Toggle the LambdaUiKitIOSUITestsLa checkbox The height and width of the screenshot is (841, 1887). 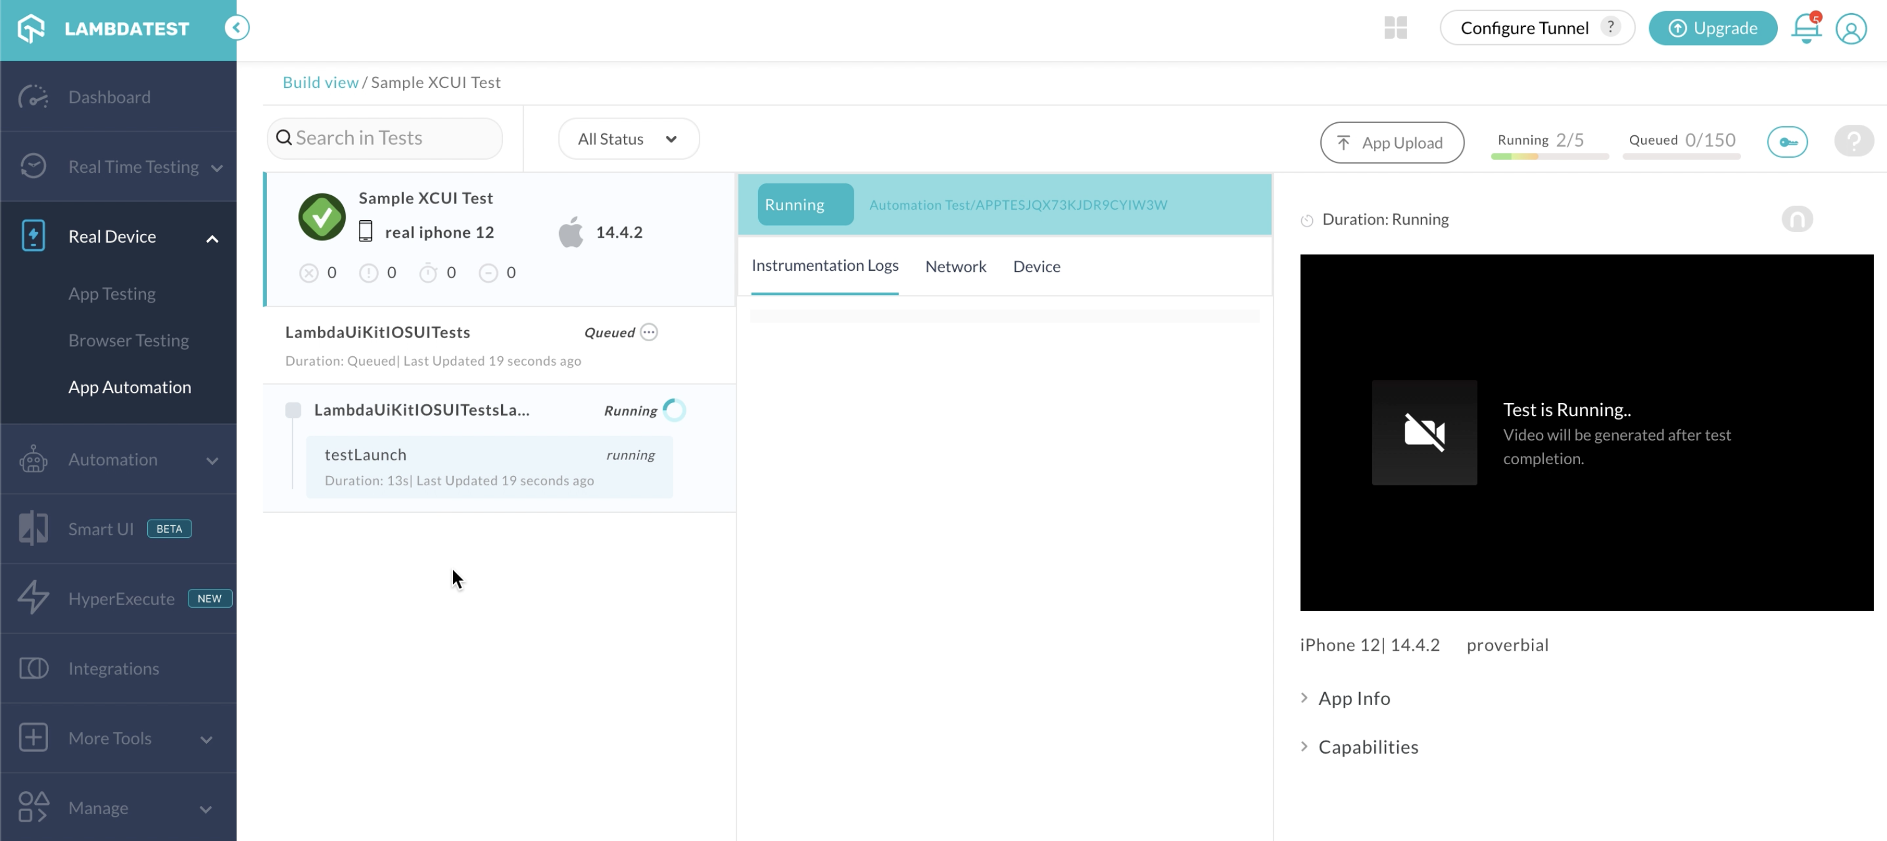pyautogui.click(x=294, y=409)
